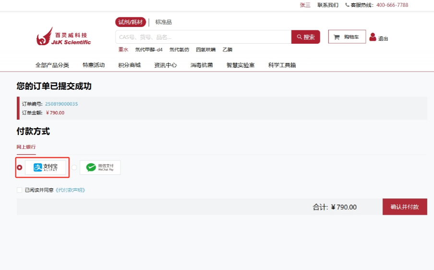
Task: Select the Alipay radio button
Action: click(x=20, y=168)
